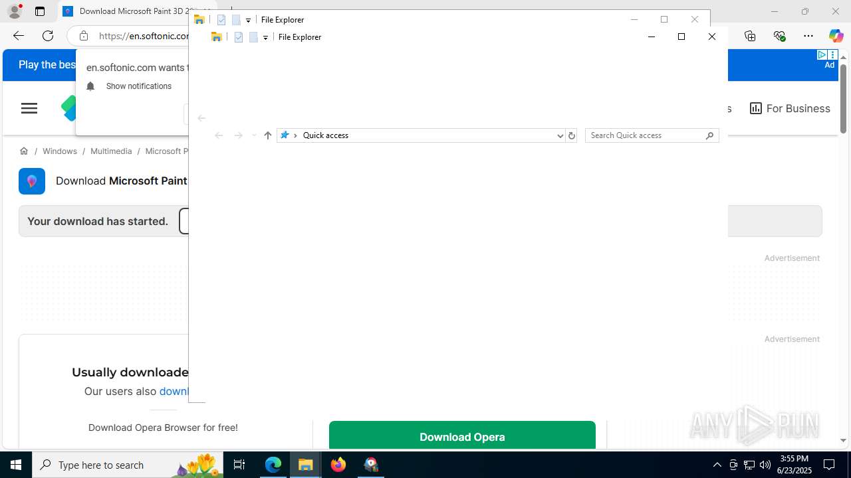Open Softonic hamburger menu

click(29, 108)
